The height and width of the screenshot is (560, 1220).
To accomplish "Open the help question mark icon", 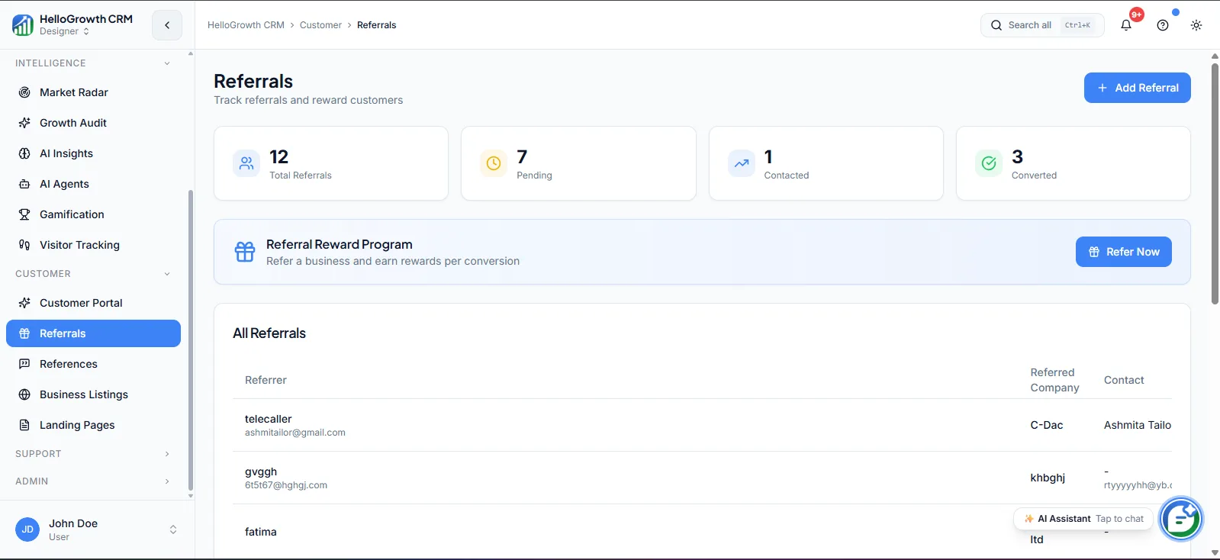I will coord(1163,25).
